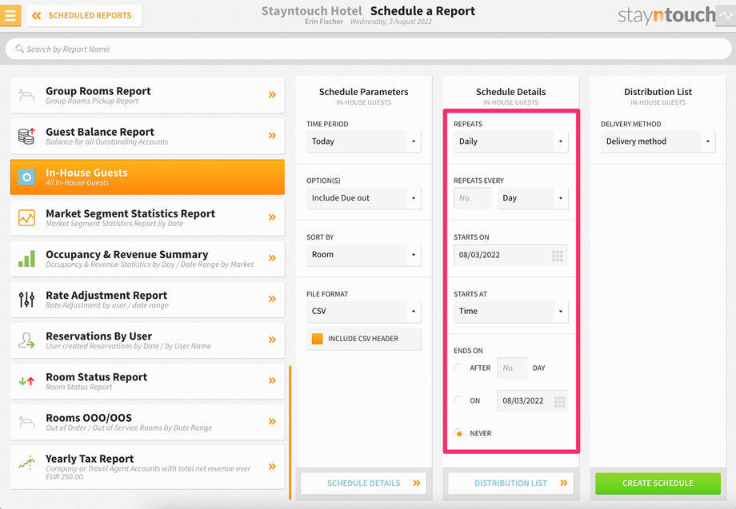The width and height of the screenshot is (736, 509).
Task: Click the Rooms OOO/OOS bed icon
Action: coord(26,422)
